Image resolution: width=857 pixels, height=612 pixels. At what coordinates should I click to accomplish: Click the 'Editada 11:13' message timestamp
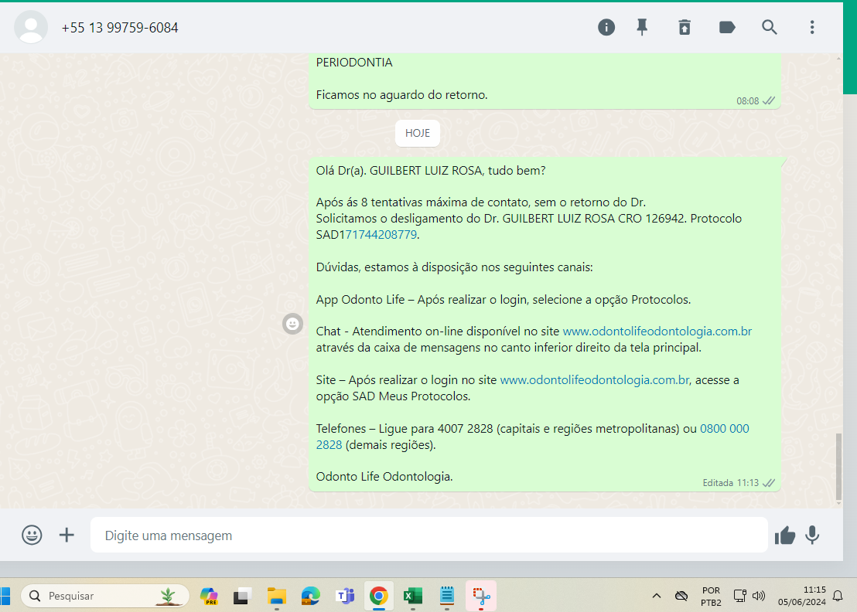point(731,483)
